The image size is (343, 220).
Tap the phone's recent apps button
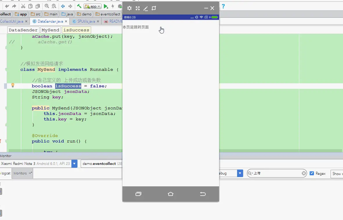tap(138, 194)
